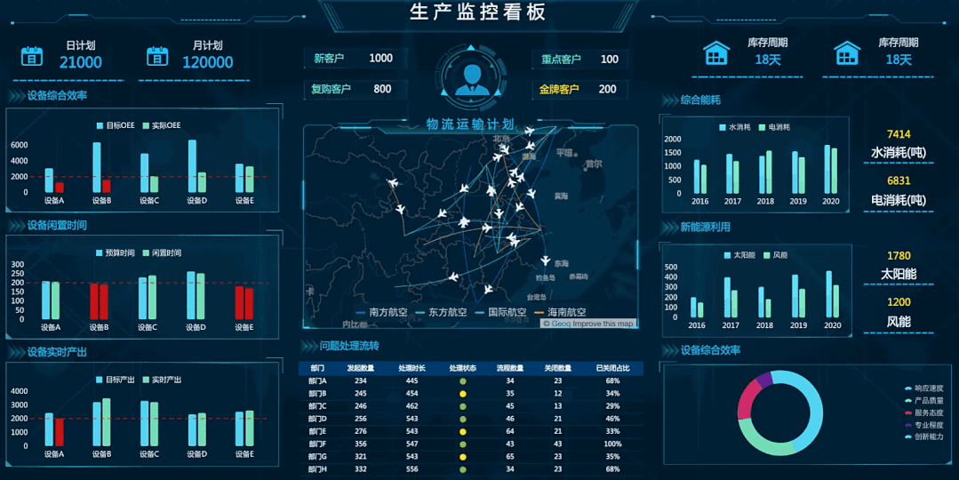Click the Improve this map link
The height and width of the screenshot is (480, 959).
click(603, 324)
